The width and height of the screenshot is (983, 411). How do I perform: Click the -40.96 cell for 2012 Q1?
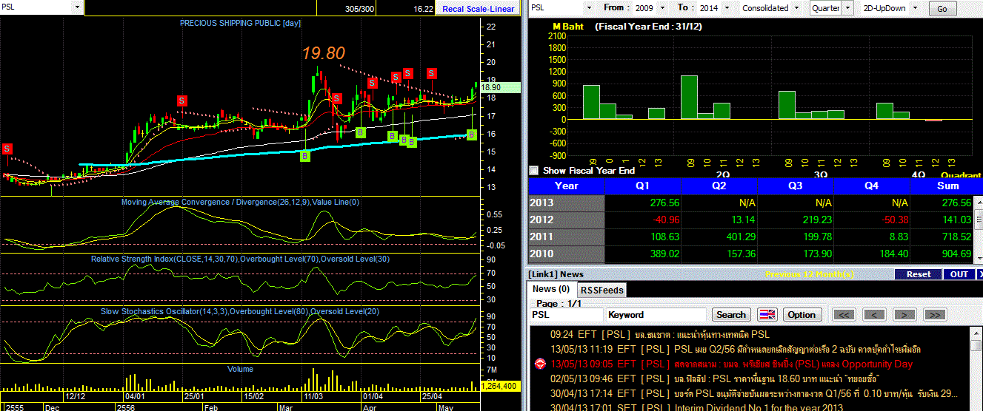[642, 220]
